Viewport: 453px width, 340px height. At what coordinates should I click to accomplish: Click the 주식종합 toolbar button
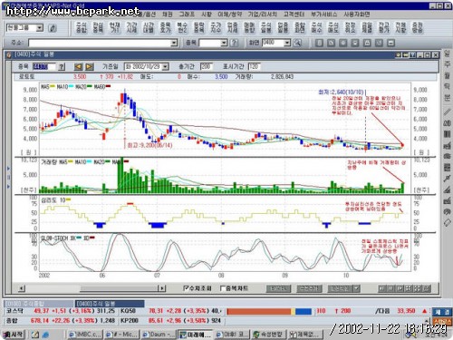tap(82, 28)
